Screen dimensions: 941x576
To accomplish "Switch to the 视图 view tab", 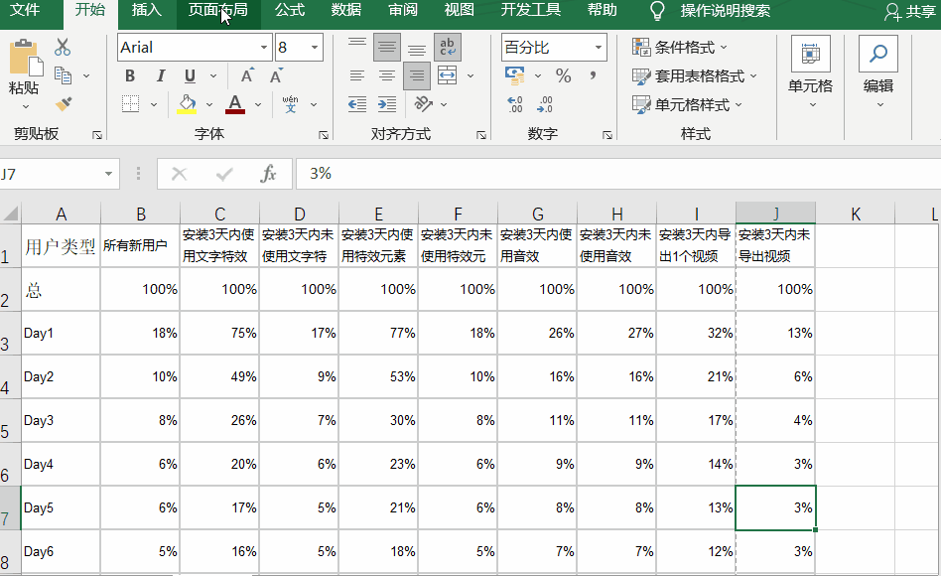I will point(460,10).
